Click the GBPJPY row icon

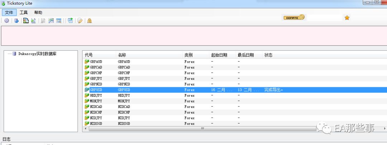tap(87, 78)
